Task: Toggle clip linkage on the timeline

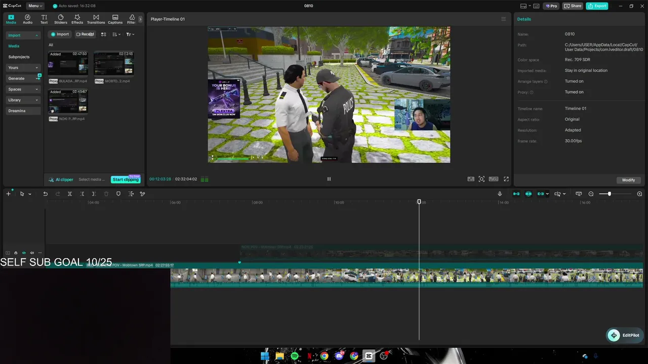Action: coord(541,194)
